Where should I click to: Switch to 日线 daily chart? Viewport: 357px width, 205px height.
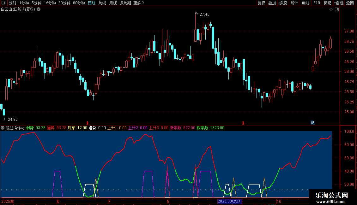92,3
